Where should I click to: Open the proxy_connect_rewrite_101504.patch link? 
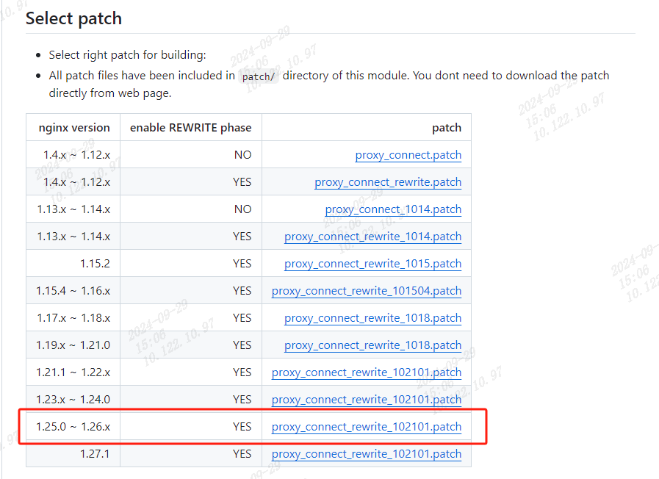point(367,291)
